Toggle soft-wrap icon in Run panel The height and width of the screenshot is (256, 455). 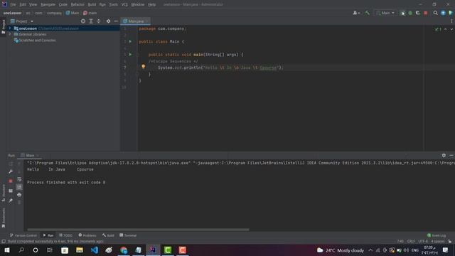coord(19,179)
